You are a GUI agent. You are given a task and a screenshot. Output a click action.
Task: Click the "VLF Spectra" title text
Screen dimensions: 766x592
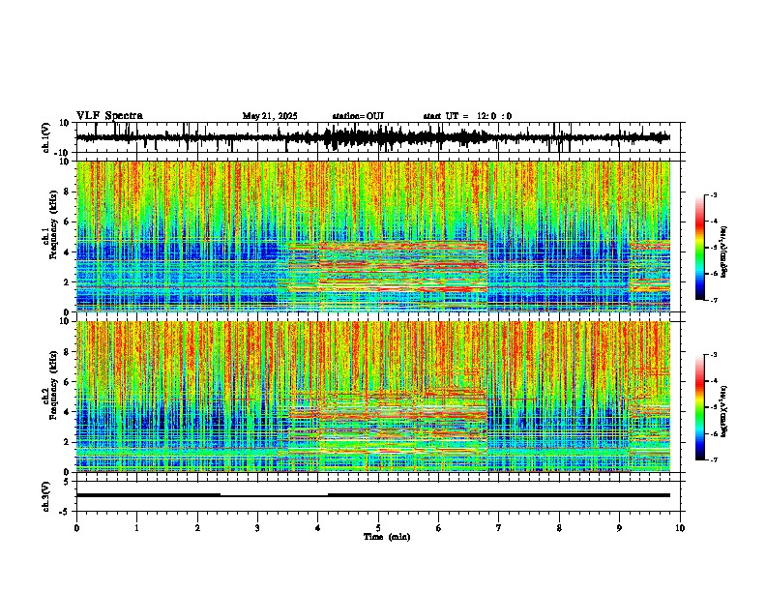click(109, 116)
